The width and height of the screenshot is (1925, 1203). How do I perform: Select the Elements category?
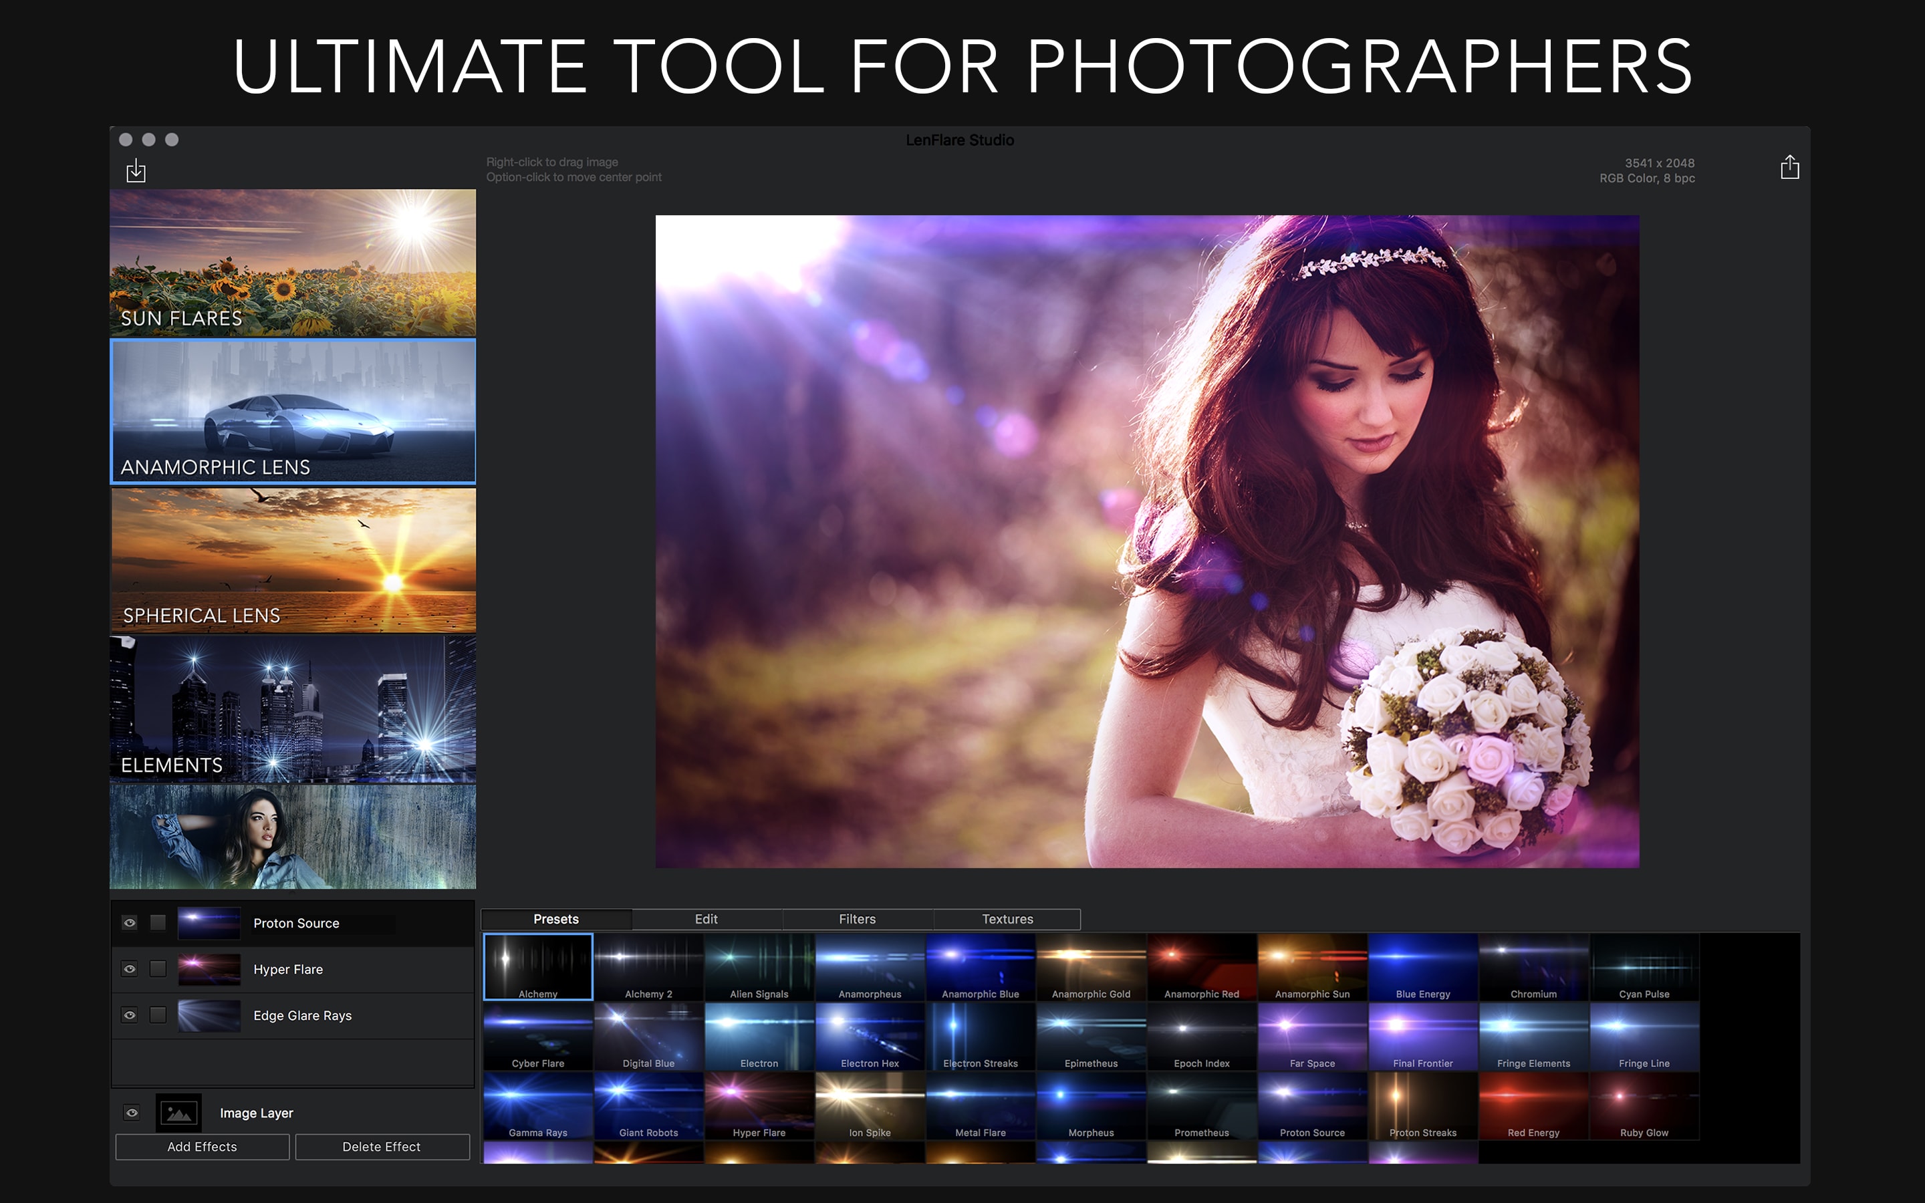pyautogui.click(x=293, y=709)
